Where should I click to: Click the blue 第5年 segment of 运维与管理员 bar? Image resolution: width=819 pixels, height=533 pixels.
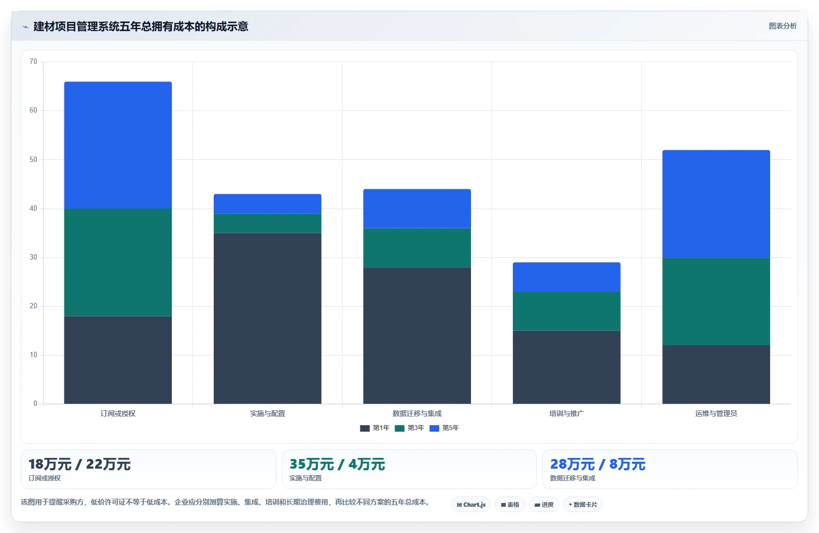coord(716,204)
